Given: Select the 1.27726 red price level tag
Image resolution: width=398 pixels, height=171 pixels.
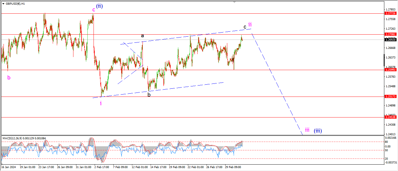Looking at the screenshot, I should (390, 13).
